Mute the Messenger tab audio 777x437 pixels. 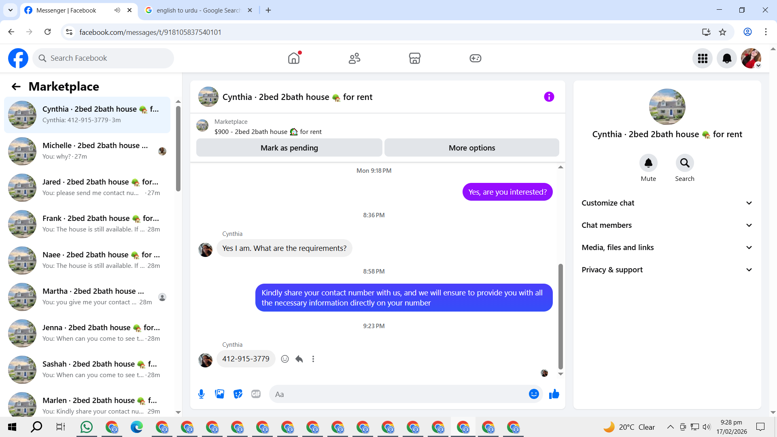tap(117, 10)
